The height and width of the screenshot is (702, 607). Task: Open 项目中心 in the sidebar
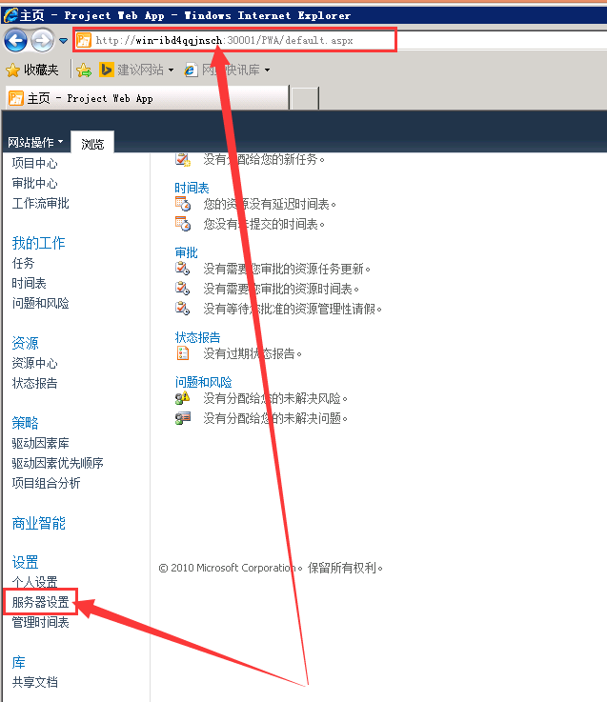click(35, 164)
